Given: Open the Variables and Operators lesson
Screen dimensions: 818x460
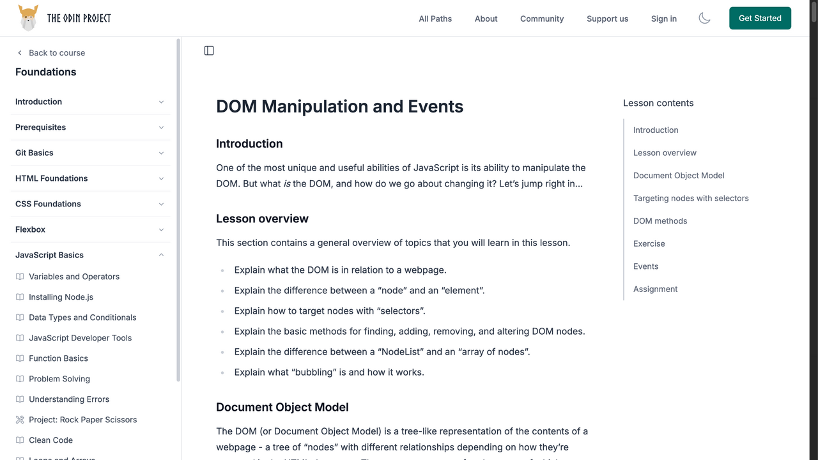Looking at the screenshot, I should [74, 277].
